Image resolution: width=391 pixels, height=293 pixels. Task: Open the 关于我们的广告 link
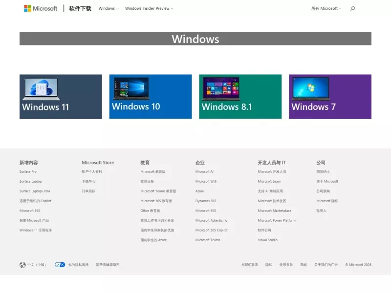(x=326, y=265)
